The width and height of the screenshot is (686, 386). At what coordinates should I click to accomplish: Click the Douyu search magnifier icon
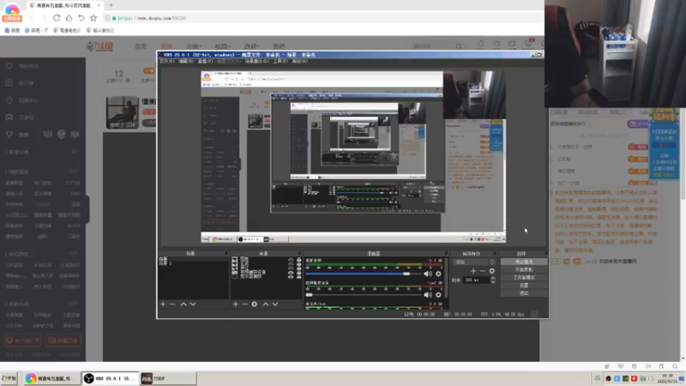459,46
